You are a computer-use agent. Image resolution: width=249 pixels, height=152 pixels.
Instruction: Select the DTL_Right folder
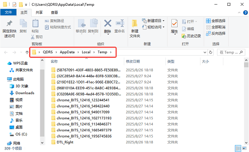[65, 142]
